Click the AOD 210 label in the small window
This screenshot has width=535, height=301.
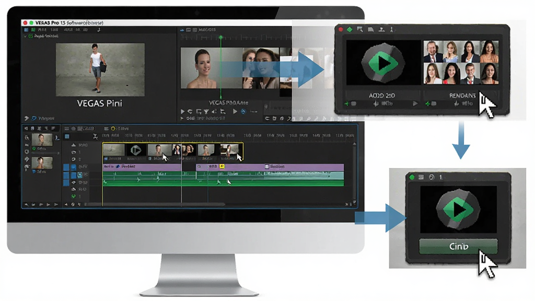tap(382, 96)
